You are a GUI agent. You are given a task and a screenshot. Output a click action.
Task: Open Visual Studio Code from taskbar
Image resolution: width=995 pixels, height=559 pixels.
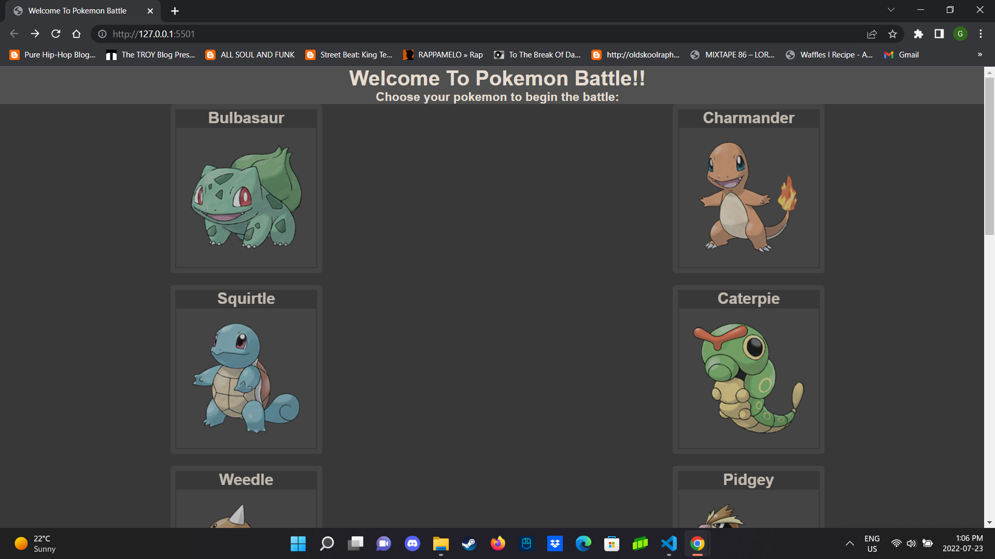[669, 543]
